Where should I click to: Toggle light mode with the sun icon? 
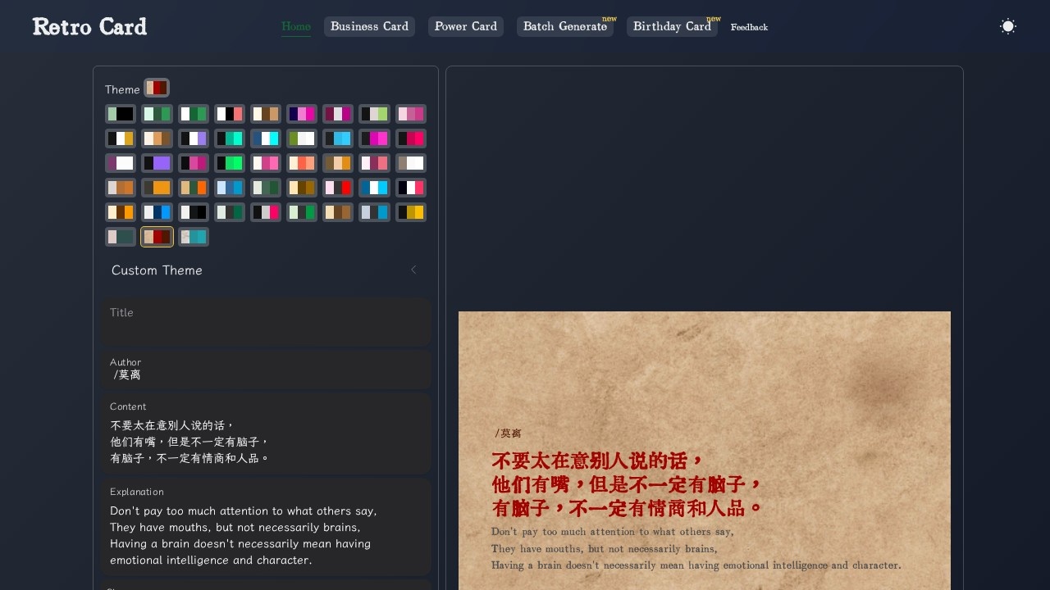(1007, 26)
